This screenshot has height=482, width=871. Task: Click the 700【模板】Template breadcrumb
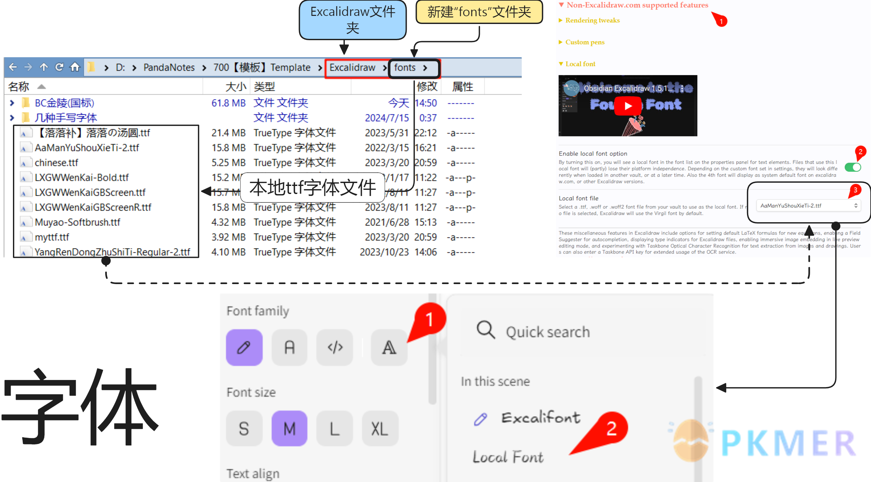click(262, 67)
